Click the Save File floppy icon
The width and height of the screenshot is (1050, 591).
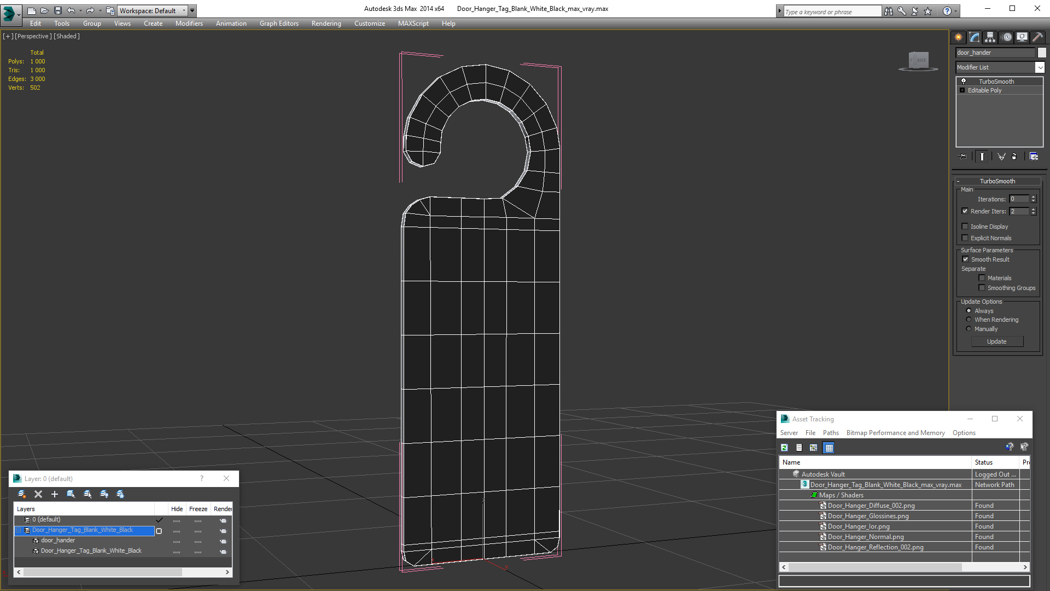point(58,10)
